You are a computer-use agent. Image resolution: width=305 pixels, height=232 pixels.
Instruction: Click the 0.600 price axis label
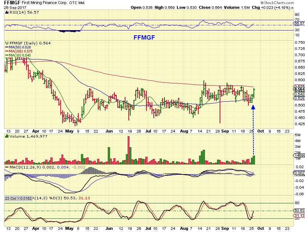coord(300,80)
